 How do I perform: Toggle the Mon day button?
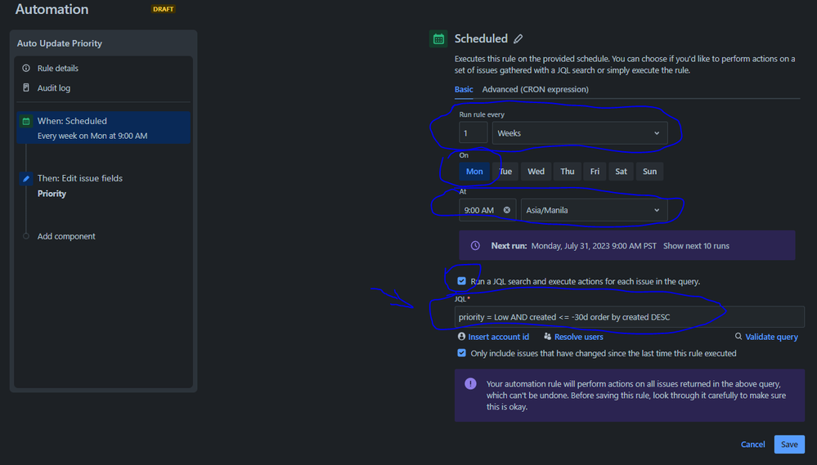coord(474,172)
